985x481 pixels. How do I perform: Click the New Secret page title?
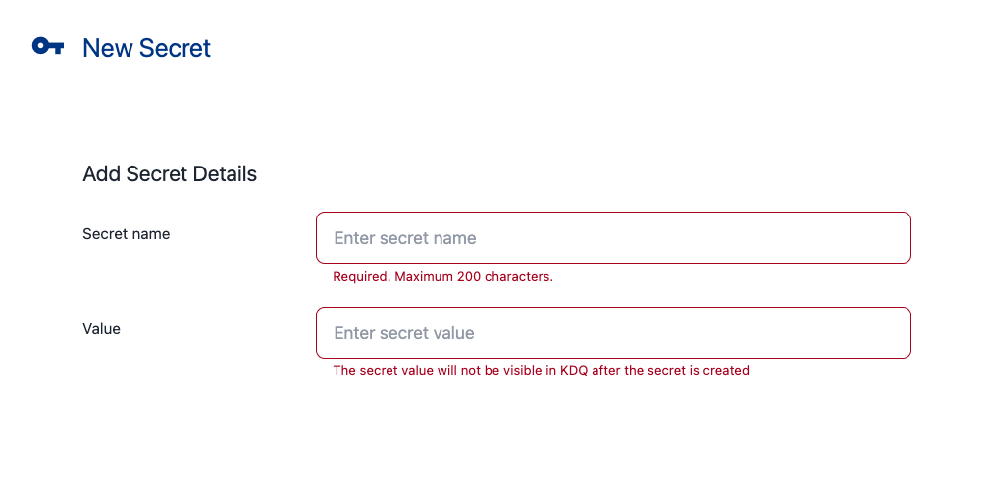tap(146, 47)
